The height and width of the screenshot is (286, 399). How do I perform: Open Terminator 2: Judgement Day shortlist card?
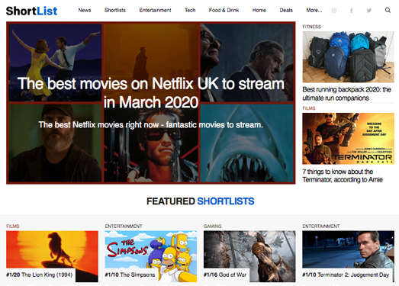click(348, 256)
